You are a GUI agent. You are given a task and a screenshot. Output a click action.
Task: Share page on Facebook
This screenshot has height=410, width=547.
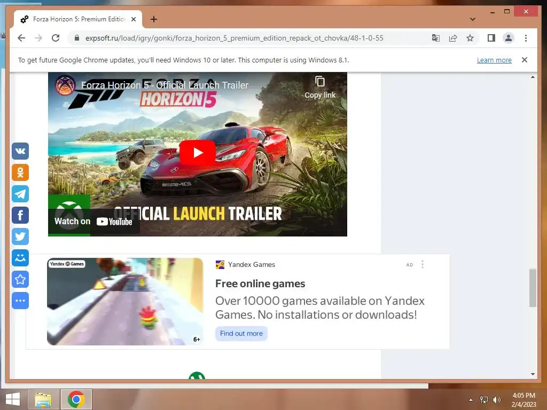click(20, 215)
